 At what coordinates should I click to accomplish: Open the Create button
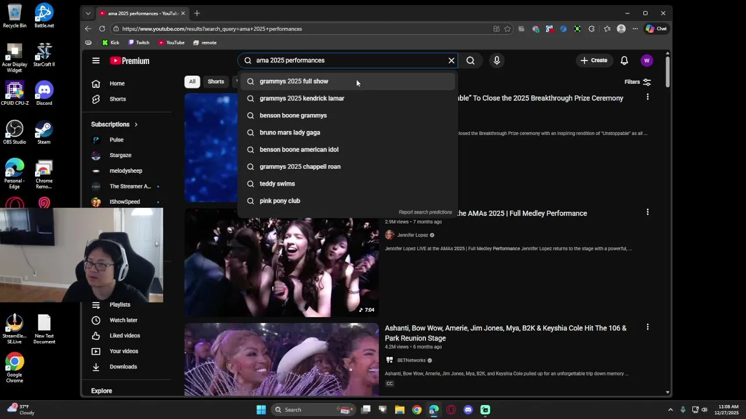pos(594,61)
